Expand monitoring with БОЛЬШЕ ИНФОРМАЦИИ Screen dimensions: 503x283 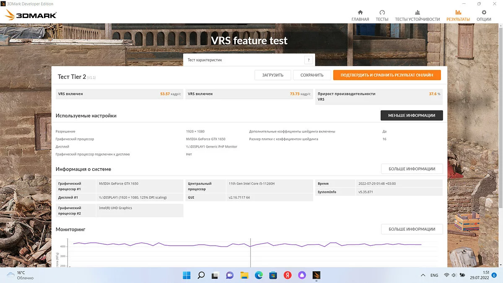[x=412, y=229]
